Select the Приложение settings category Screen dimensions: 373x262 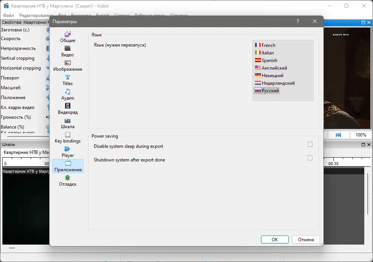pyautogui.click(x=68, y=166)
